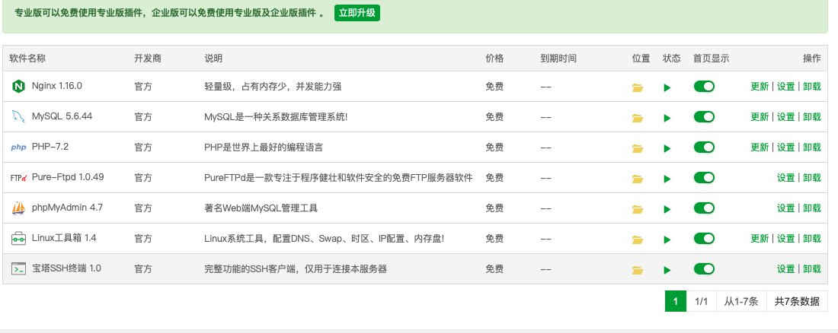Click 卸载 for Pure-Ftpd
This screenshot has height=333, width=838.
(812, 178)
